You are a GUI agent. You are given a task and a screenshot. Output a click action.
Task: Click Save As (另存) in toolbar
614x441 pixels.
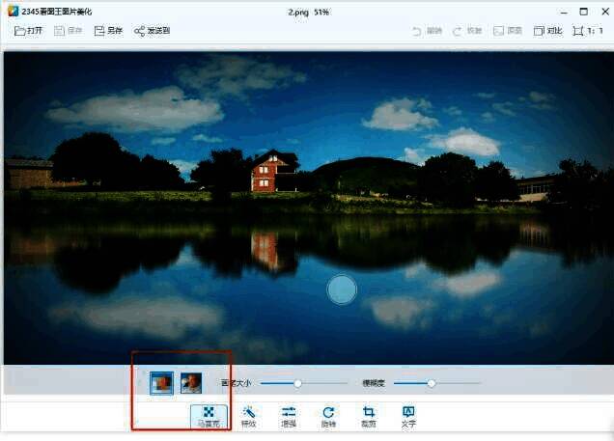coord(108,31)
